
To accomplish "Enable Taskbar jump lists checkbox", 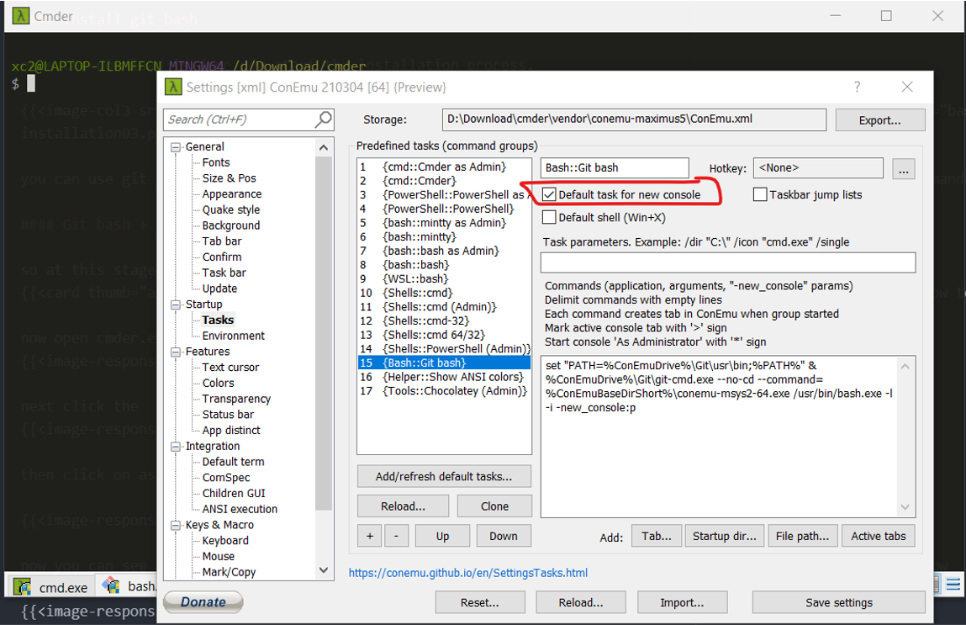I will point(760,195).
